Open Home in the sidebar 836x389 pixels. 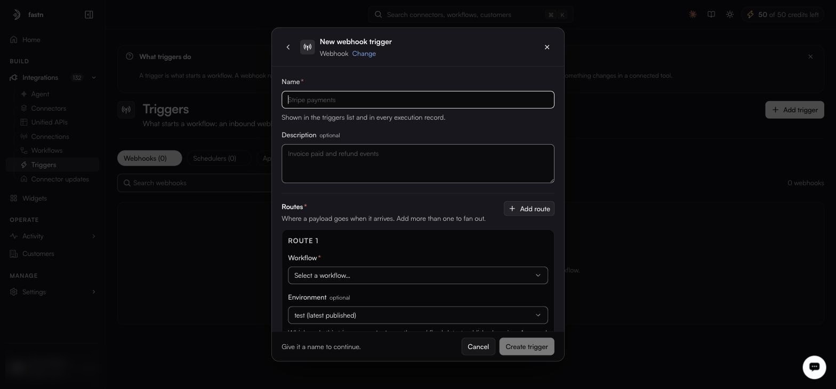click(x=52, y=40)
